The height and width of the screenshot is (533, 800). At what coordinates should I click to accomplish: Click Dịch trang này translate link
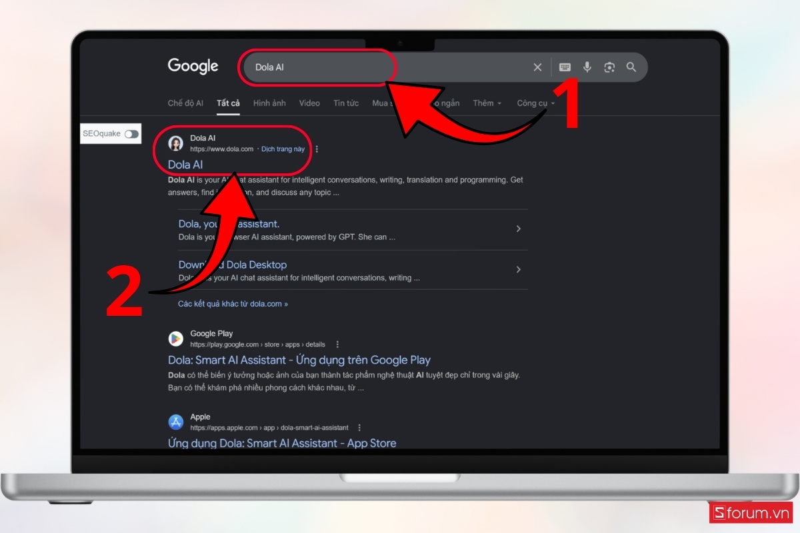(x=283, y=149)
